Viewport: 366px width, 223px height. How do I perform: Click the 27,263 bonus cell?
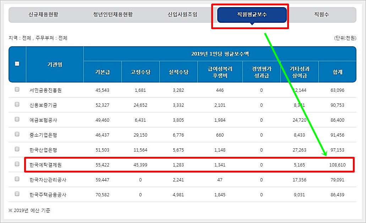pyautogui.click(x=300, y=150)
